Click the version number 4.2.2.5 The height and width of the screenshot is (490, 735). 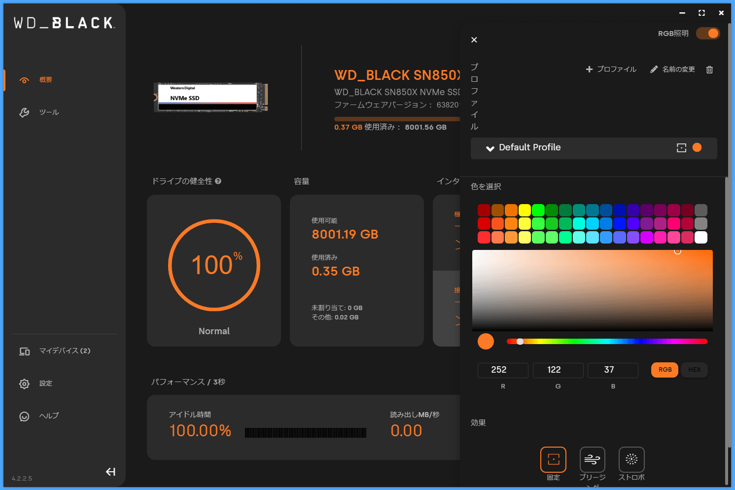(x=22, y=478)
